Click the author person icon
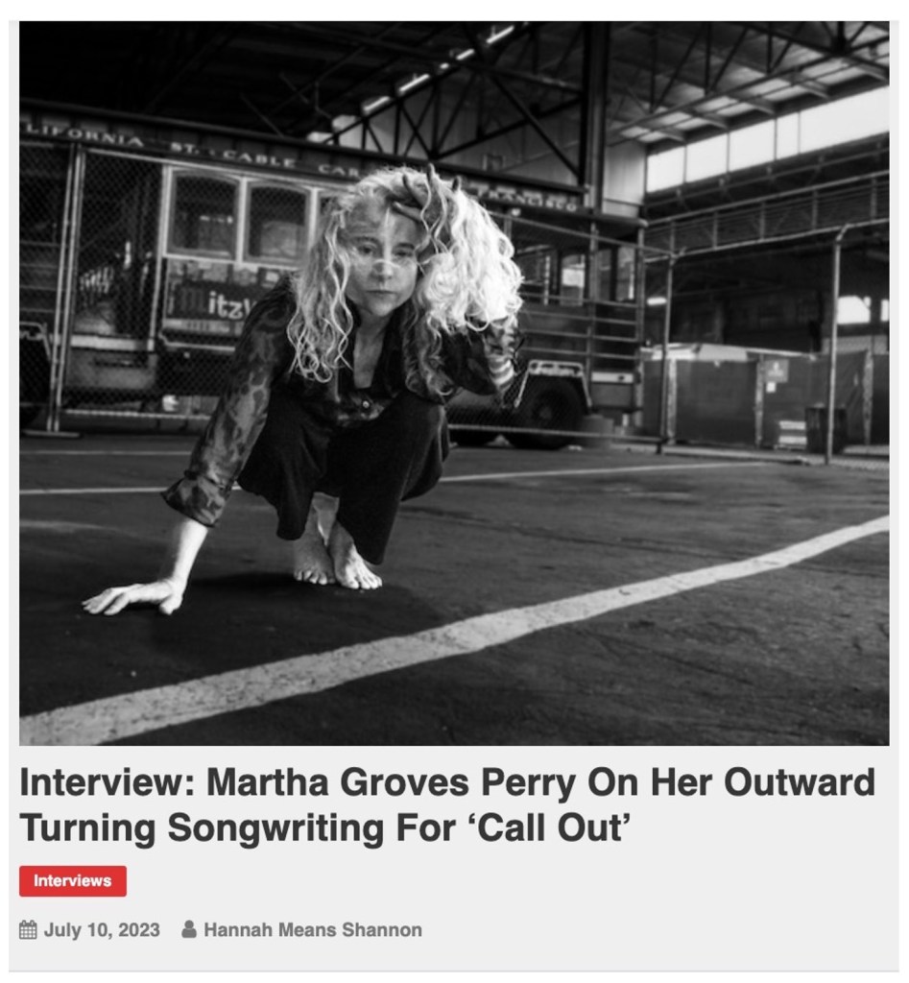Viewport: 909px width, 983px height. (x=189, y=929)
